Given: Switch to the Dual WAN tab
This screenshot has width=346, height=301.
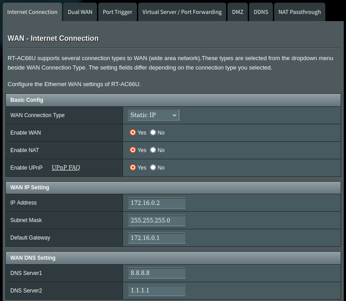Looking at the screenshot, I should click(x=80, y=12).
